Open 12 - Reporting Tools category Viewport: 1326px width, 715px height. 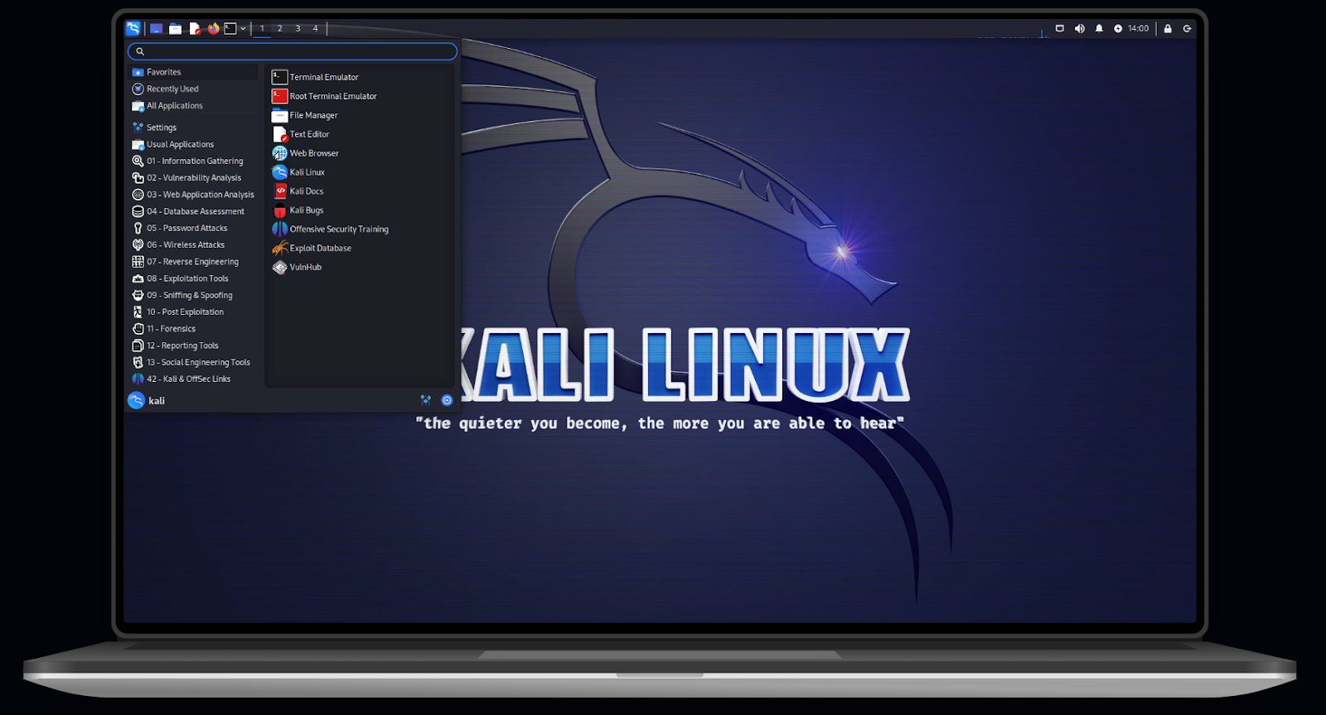pyautogui.click(x=194, y=345)
